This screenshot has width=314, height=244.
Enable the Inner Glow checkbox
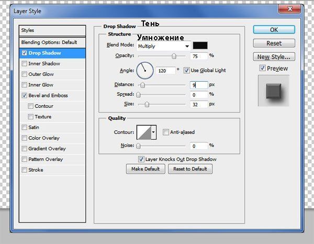point(25,85)
